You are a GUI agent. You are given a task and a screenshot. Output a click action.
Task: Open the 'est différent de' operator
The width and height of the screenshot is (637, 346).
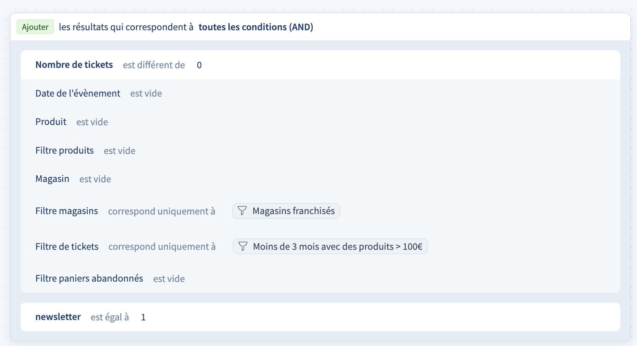(154, 65)
